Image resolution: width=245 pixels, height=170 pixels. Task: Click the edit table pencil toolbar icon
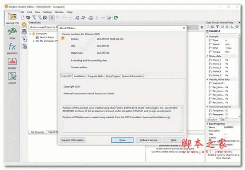[109, 18]
